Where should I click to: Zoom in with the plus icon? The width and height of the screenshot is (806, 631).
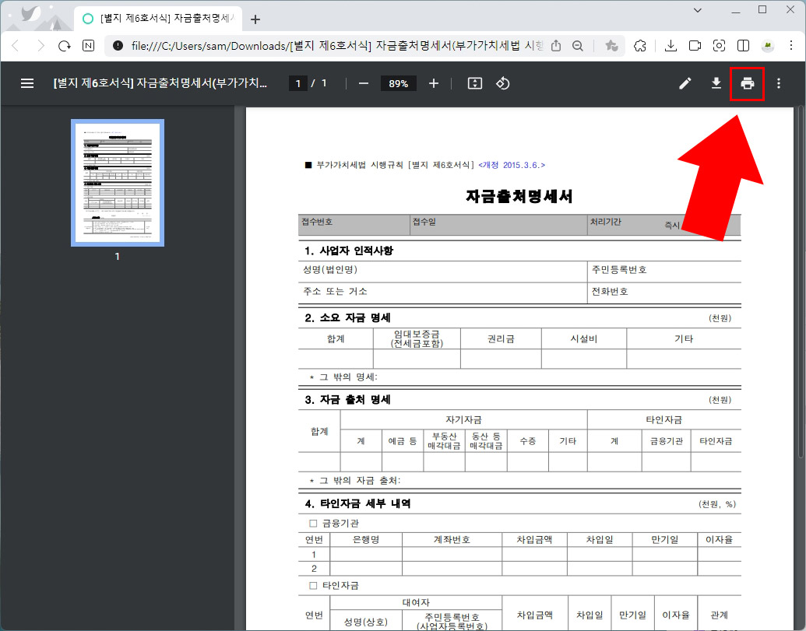[434, 82]
